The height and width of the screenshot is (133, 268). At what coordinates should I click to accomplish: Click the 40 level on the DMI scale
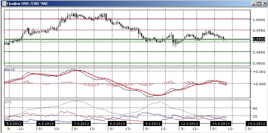(254, 108)
